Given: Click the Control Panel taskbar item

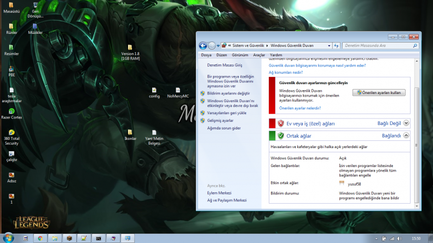Looking at the screenshot, I should click(128, 238).
